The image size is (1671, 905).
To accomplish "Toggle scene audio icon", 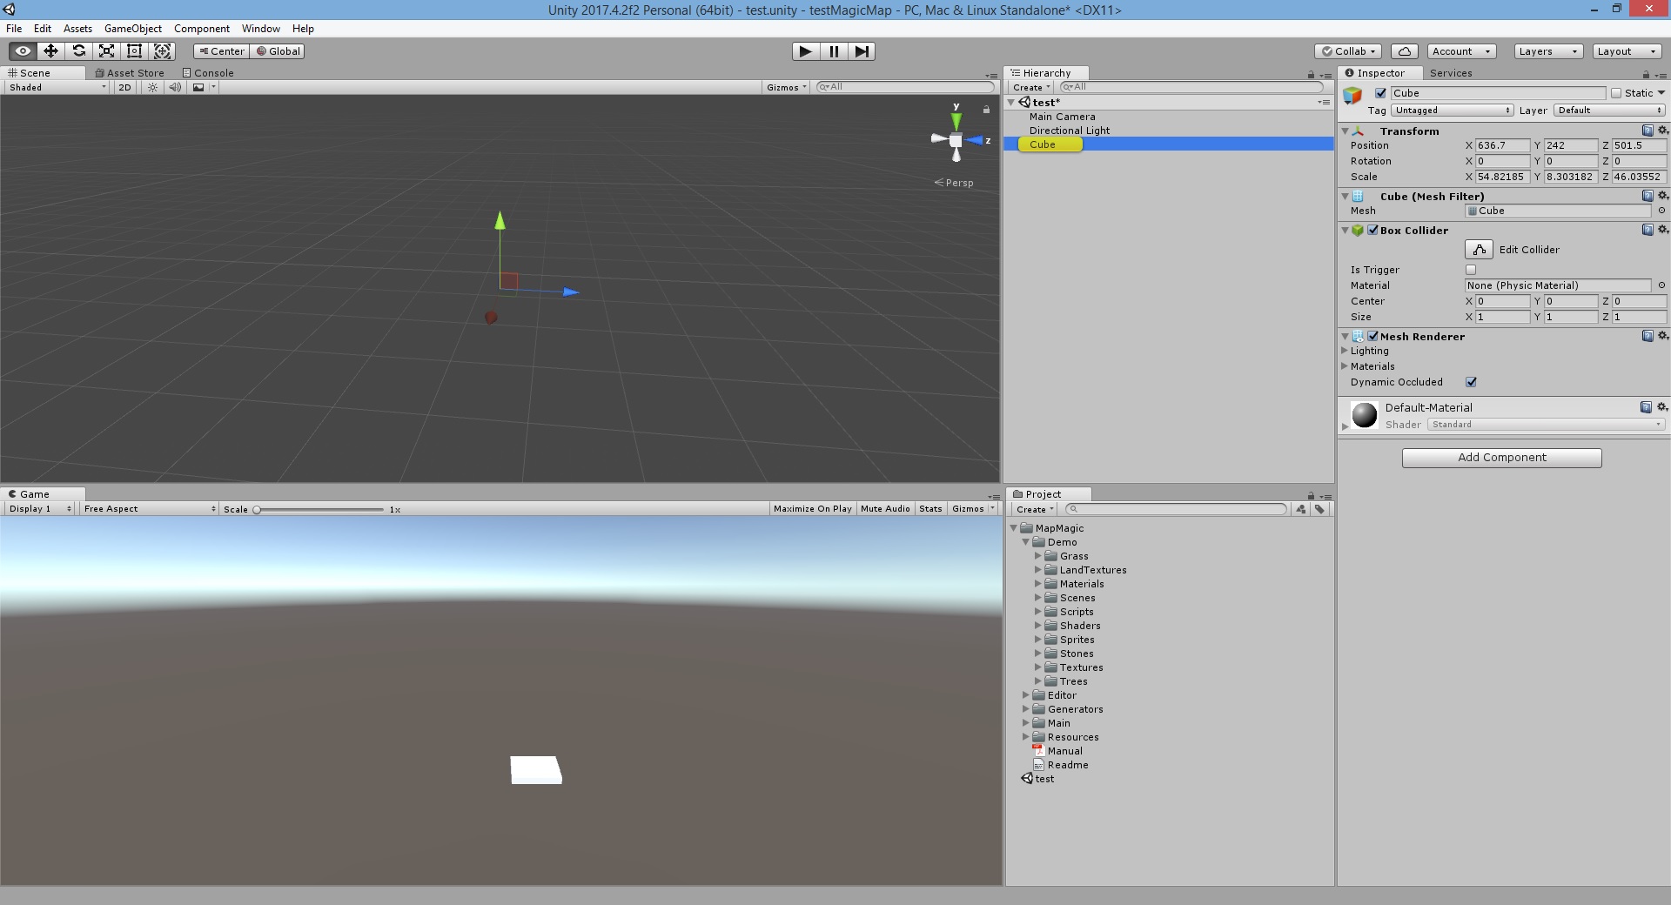I will [x=175, y=87].
